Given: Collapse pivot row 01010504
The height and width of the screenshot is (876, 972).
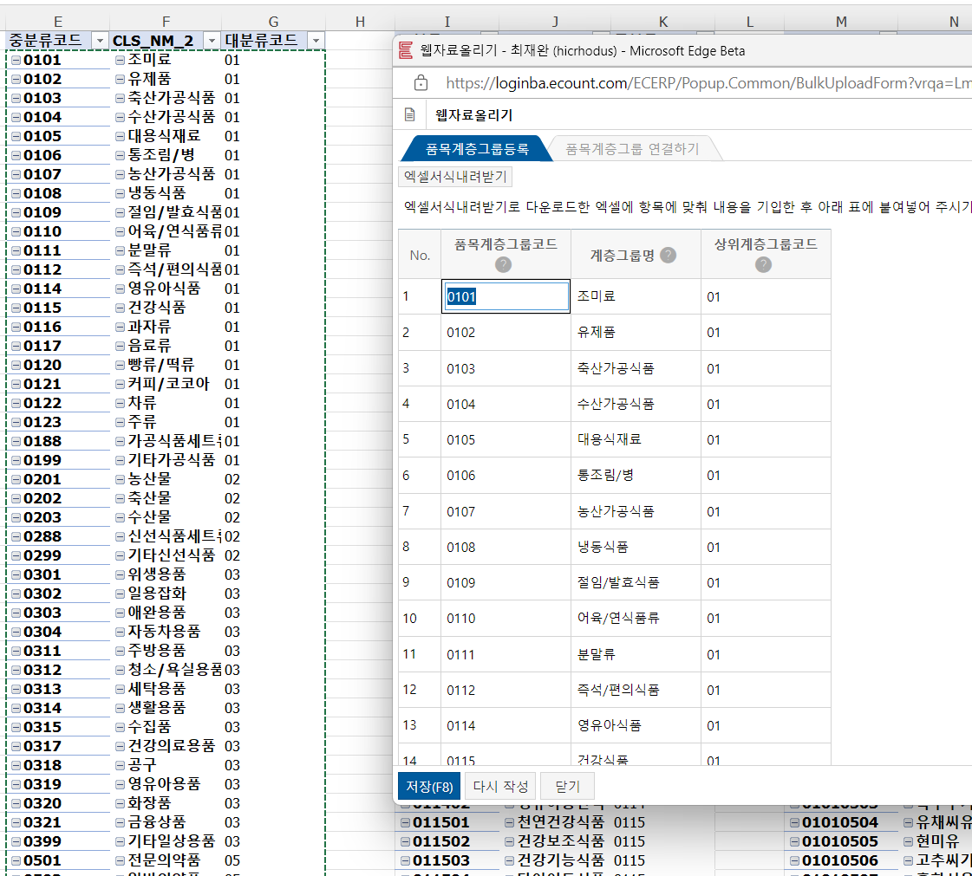Looking at the screenshot, I should (x=795, y=823).
